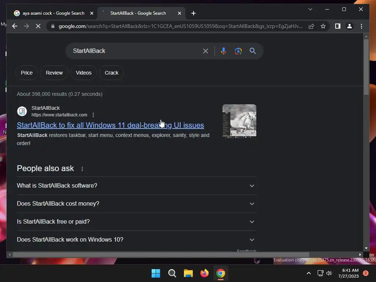Open volume control tray icon
The image size is (376, 282).
[329, 273]
